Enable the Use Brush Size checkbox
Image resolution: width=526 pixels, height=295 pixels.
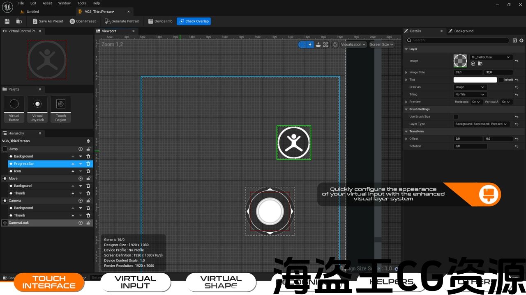456,117
